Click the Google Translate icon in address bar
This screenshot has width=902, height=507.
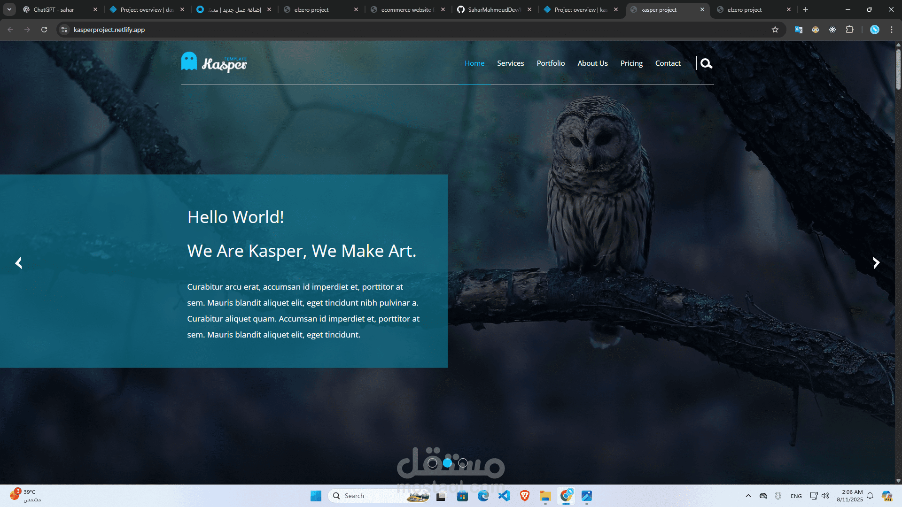pyautogui.click(x=798, y=29)
